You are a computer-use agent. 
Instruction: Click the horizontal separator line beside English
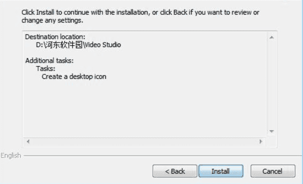pos(162,156)
